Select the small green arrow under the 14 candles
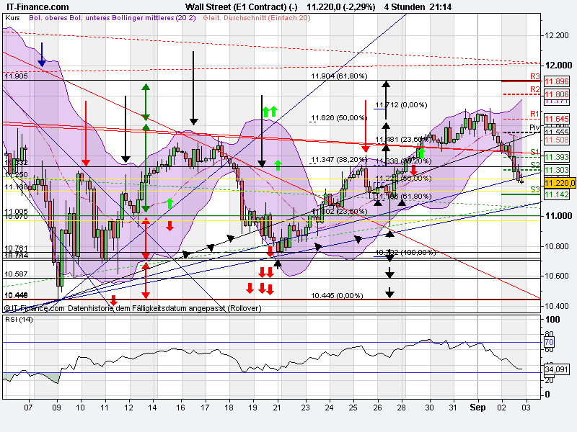The height and width of the screenshot is (432, 577). click(169, 203)
